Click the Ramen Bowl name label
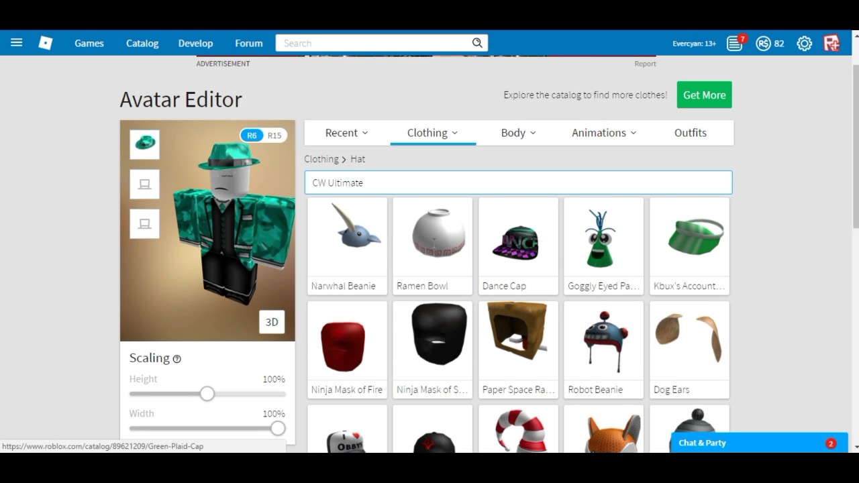The image size is (859, 483). click(x=422, y=286)
